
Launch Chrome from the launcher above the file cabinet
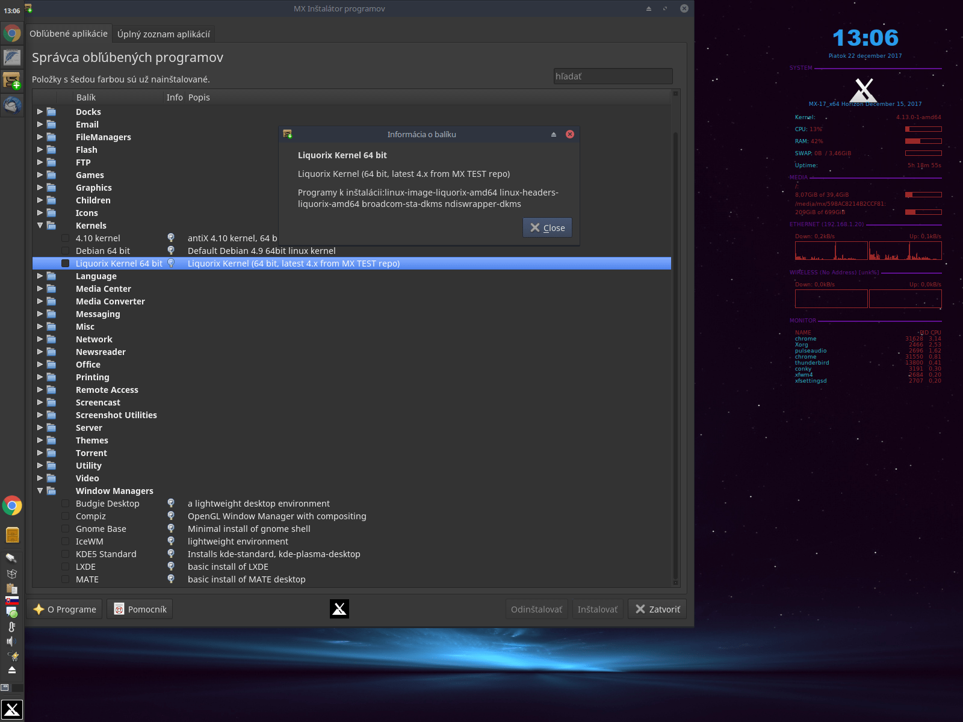(12, 505)
